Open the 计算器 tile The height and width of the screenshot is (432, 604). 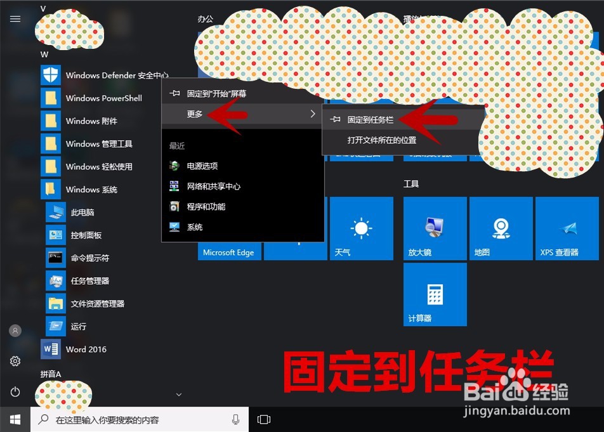click(x=435, y=294)
